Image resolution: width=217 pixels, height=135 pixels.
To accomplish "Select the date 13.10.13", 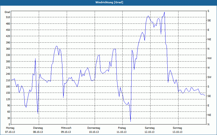I will click(177, 132).
